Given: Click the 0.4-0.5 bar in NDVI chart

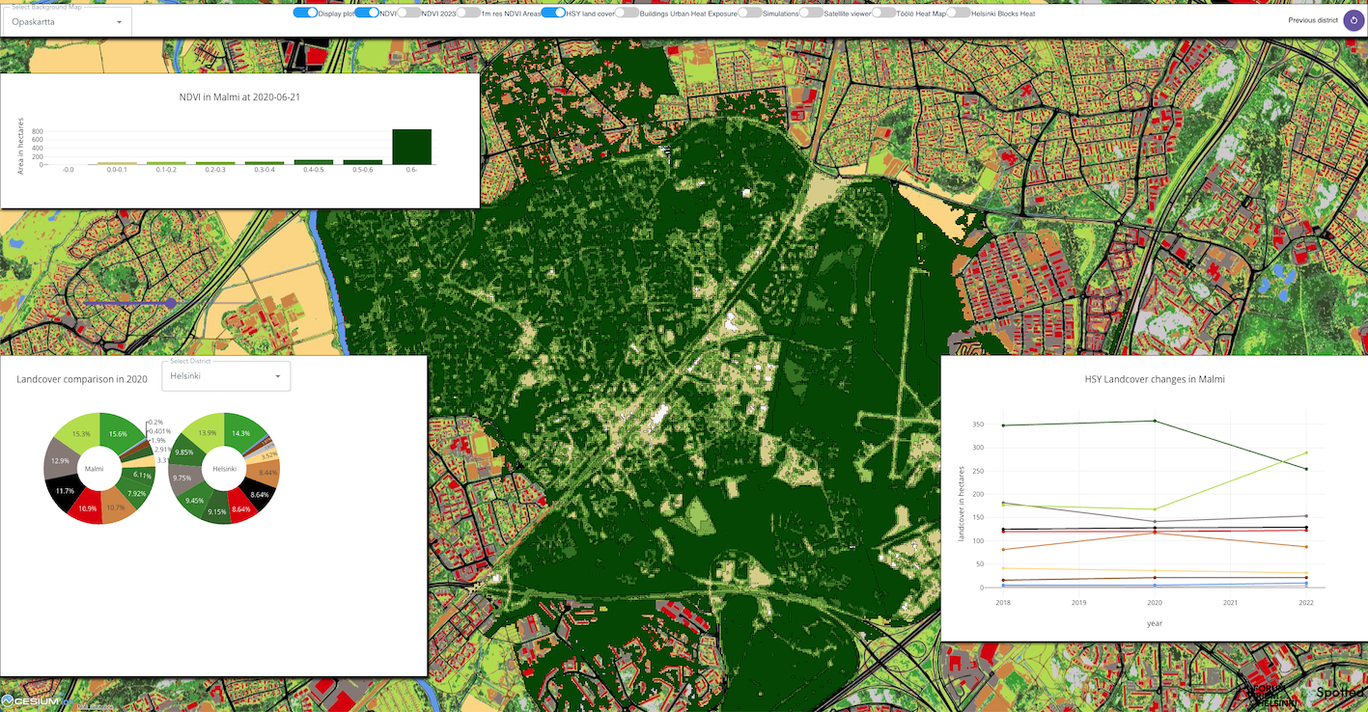Looking at the screenshot, I should pos(313,162).
